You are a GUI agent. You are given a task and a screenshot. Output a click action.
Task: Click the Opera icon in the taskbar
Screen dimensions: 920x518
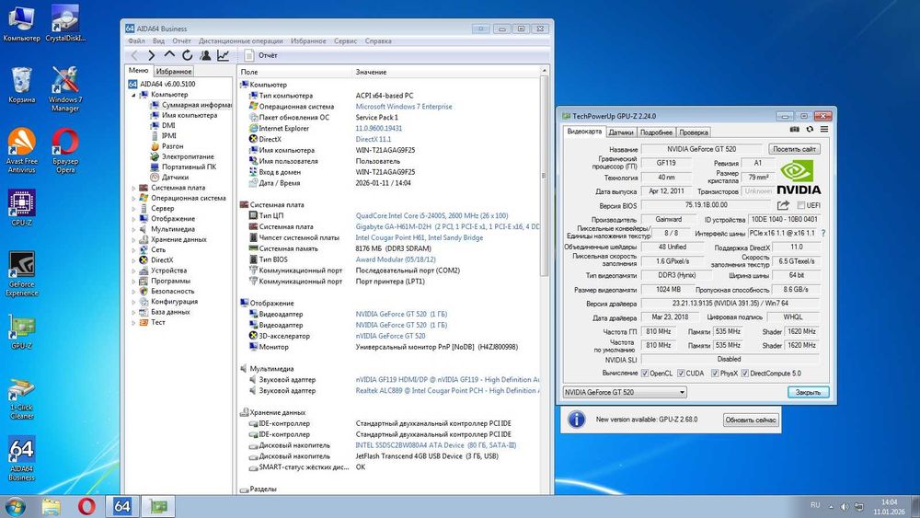point(86,506)
